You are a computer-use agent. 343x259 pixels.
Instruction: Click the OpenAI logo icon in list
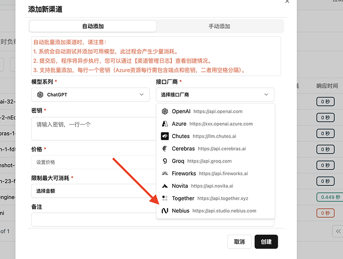[164, 111]
